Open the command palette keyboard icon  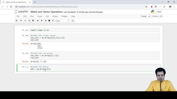(73, 21)
